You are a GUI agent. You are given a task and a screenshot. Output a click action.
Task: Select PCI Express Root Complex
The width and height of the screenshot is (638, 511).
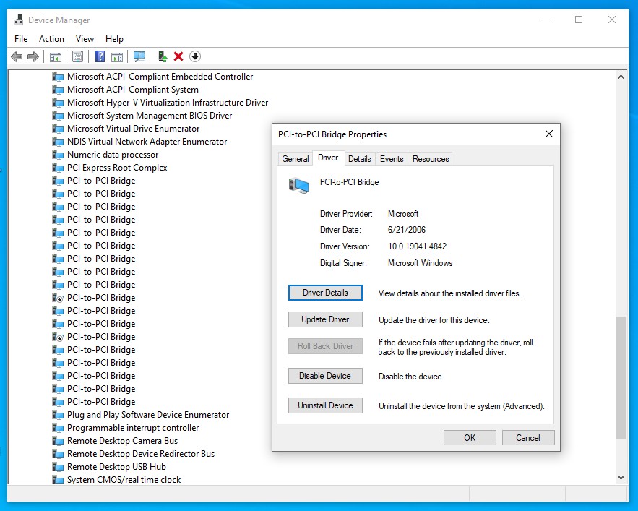pos(117,168)
